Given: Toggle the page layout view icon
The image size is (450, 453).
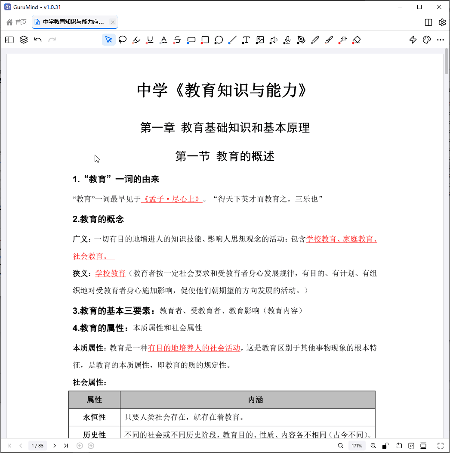Looking at the screenshot, I should tap(423, 446).
